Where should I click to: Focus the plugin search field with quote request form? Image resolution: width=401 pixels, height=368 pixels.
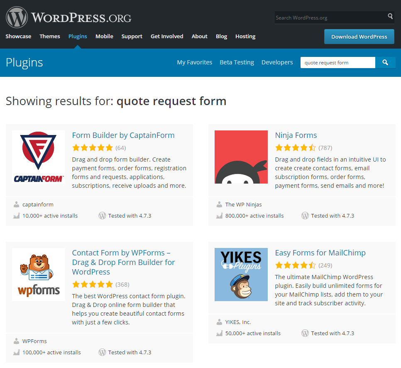click(x=338, y=62)
